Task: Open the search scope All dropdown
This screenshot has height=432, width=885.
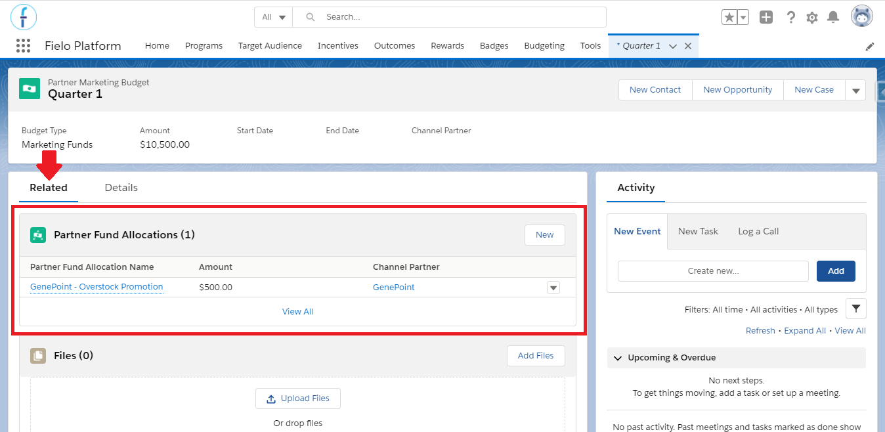Action: 274,17
